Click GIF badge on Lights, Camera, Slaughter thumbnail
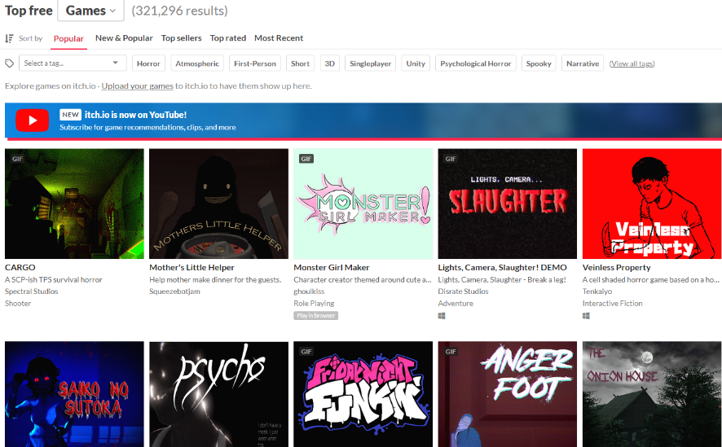 point(451,159)
